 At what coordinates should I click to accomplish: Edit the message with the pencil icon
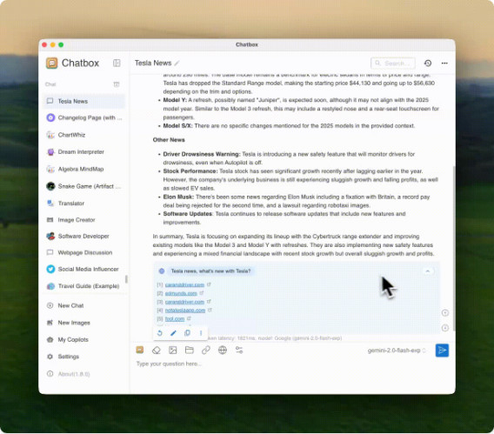tap(173, 333)
